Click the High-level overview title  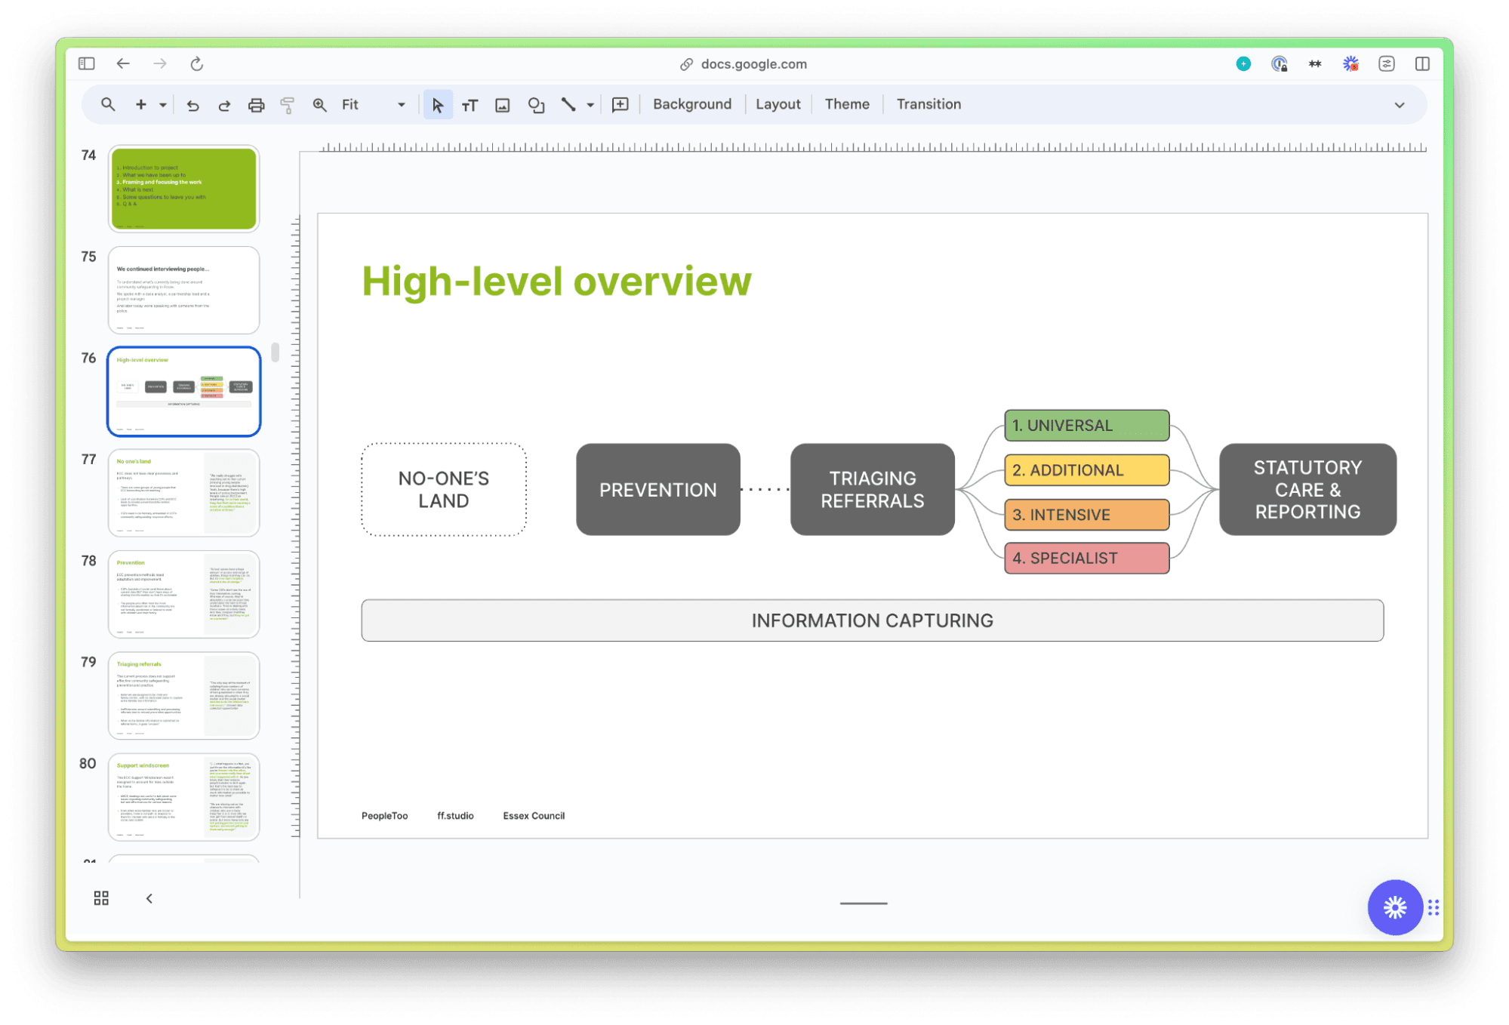pos(557,282)
